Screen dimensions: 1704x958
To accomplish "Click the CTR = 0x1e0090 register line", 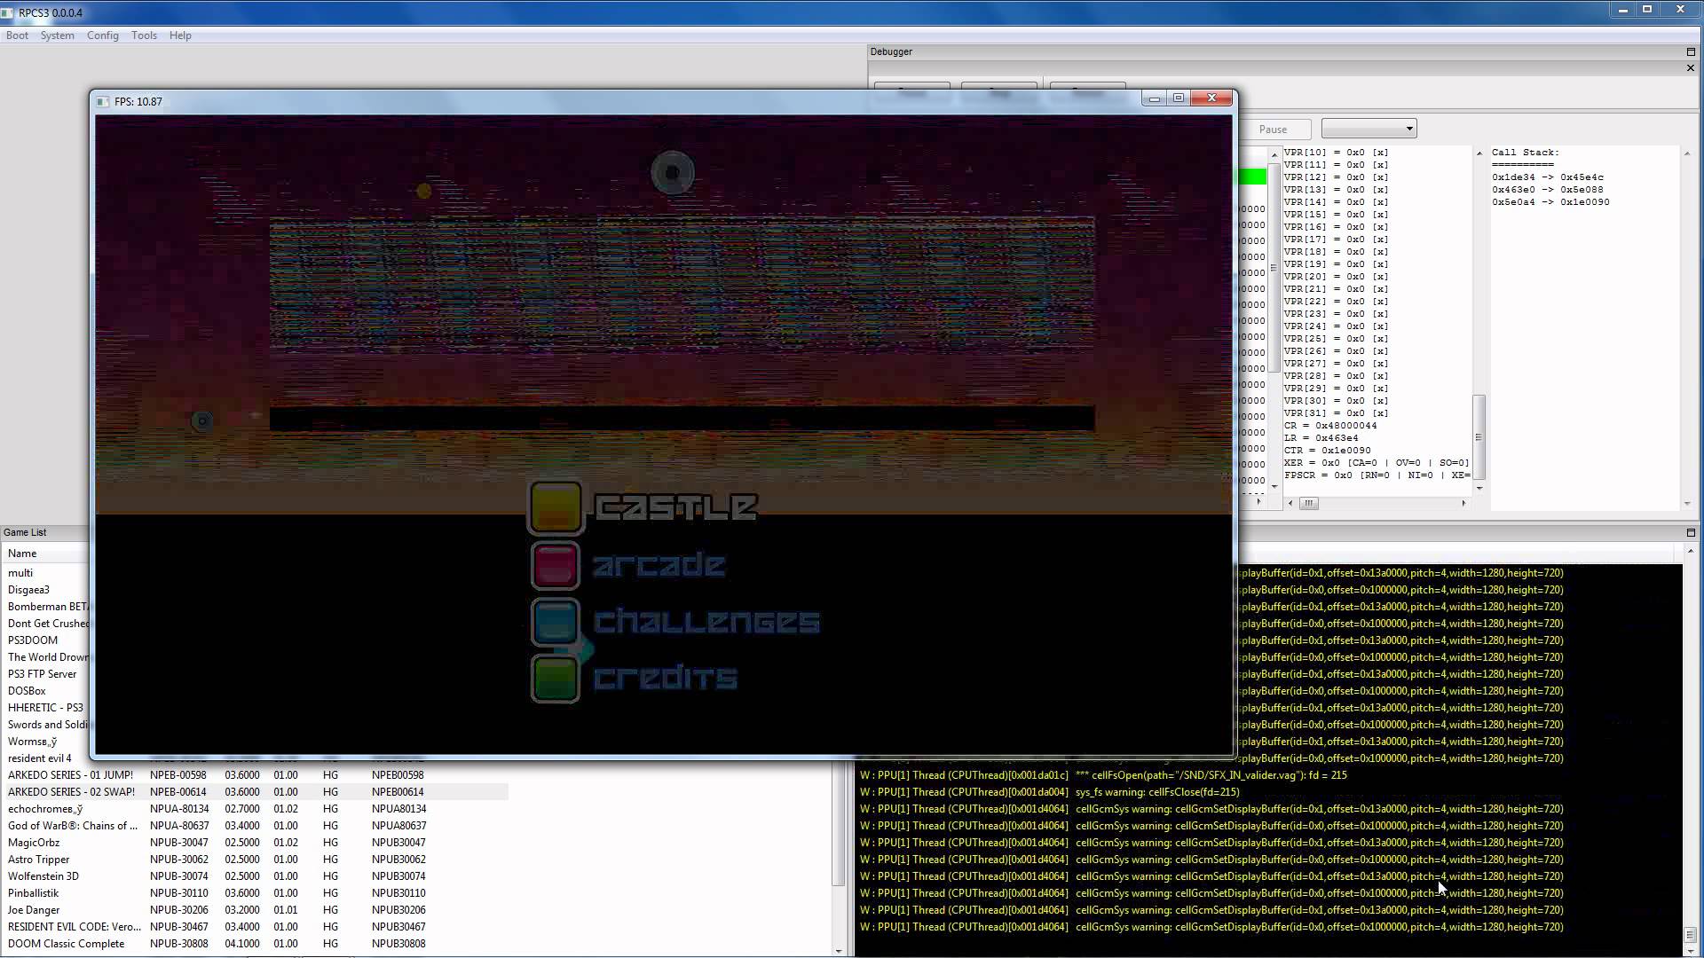I will coord(1328,451).
